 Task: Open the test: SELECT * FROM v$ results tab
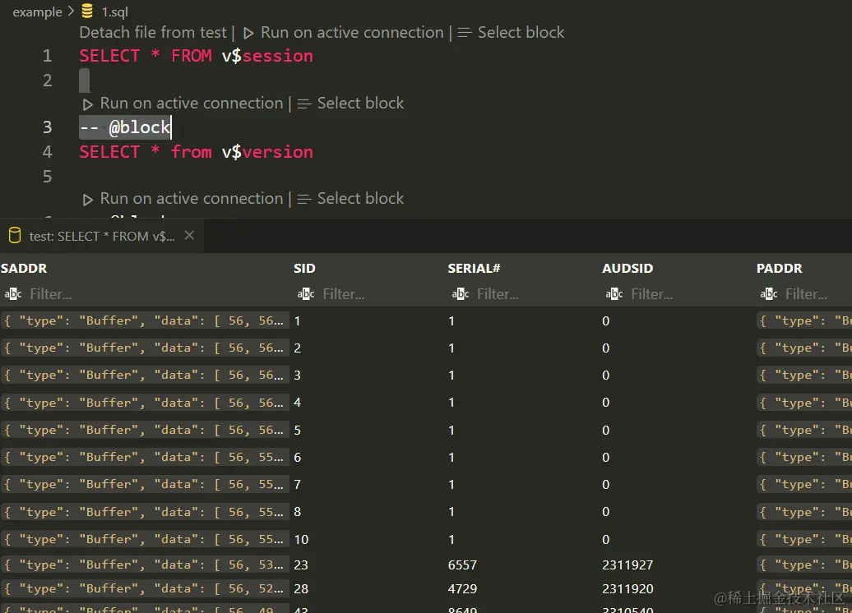click(x=102, y=236)
